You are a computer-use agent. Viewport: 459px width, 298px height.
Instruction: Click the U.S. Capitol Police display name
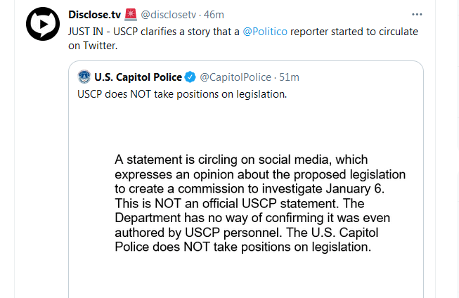click(x=138, y=77)
